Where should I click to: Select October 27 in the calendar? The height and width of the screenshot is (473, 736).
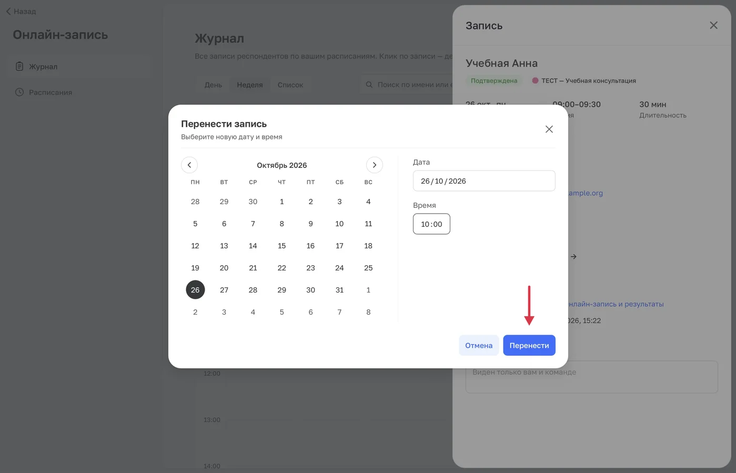tap(224, 290)
